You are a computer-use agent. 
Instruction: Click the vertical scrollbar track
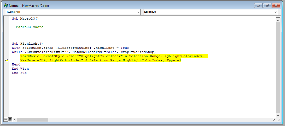tap(278, 68)
